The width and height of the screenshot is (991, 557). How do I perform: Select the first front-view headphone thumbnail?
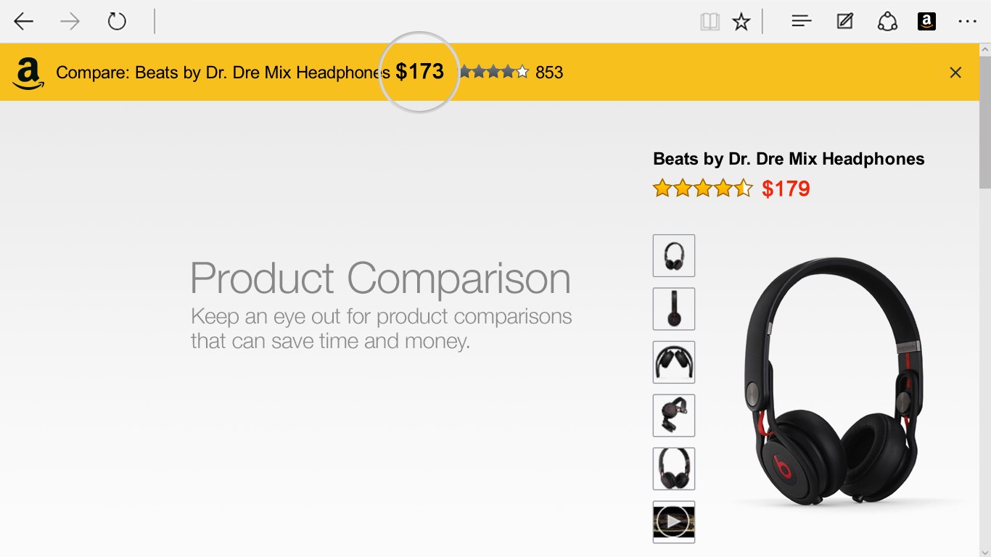click(673, 255)
